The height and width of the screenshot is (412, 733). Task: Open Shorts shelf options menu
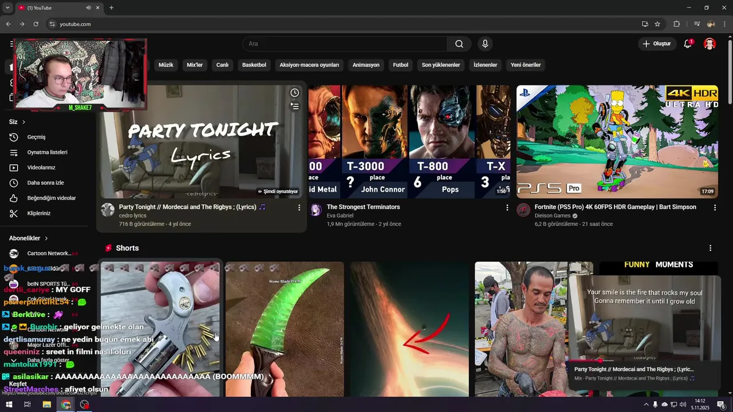710,248
